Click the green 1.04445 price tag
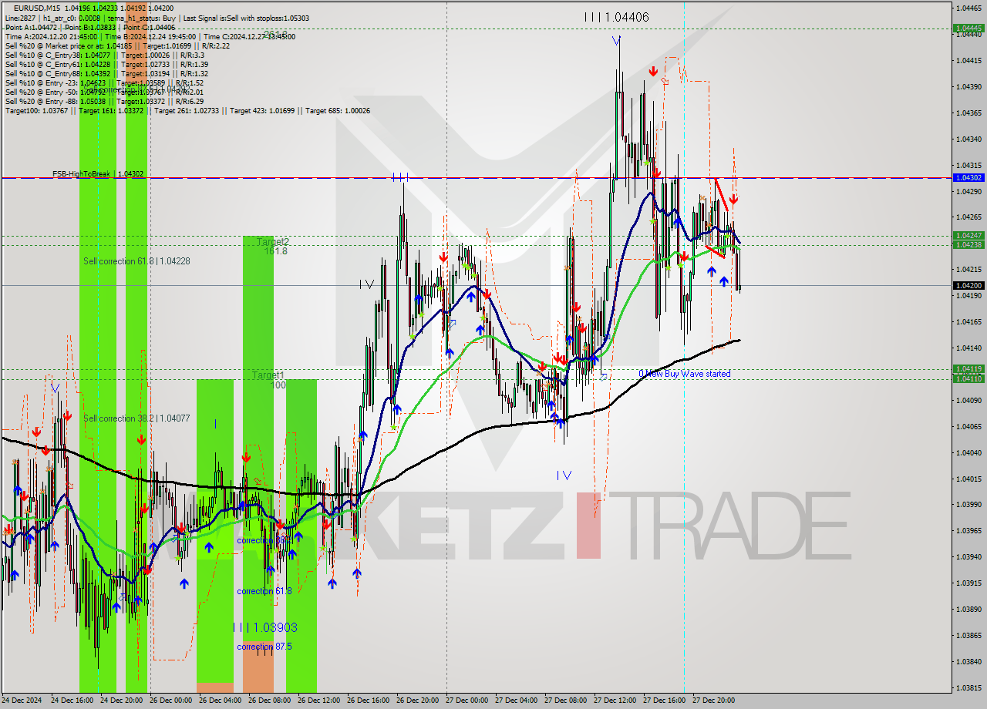 (968, 29)
